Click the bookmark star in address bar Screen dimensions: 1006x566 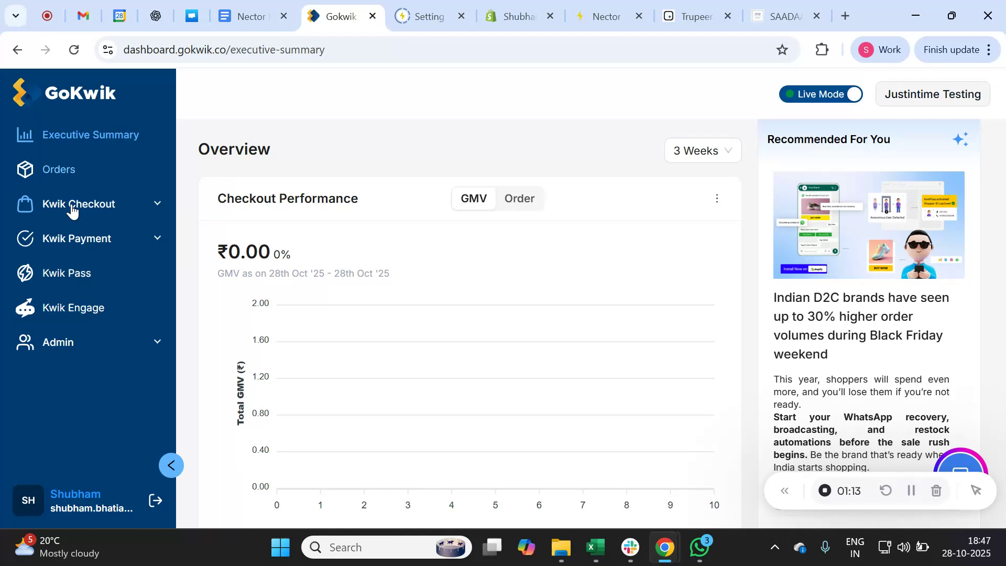[x=782, y=49]
